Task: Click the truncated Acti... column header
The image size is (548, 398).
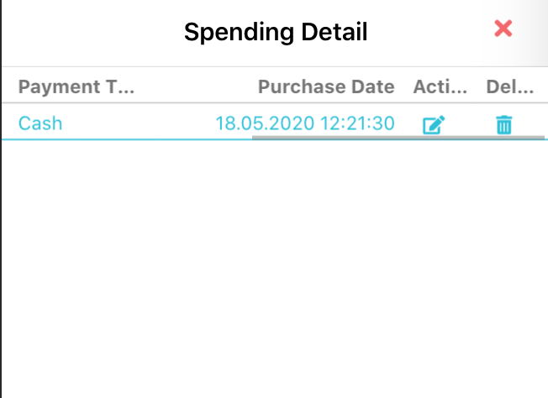Action: pyautogui.click(x=439, y=86)
